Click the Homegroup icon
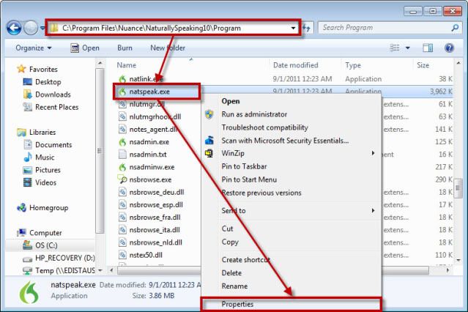 (x=21, y=207)
